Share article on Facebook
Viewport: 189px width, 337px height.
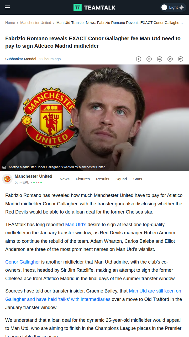tap(139, 59)
